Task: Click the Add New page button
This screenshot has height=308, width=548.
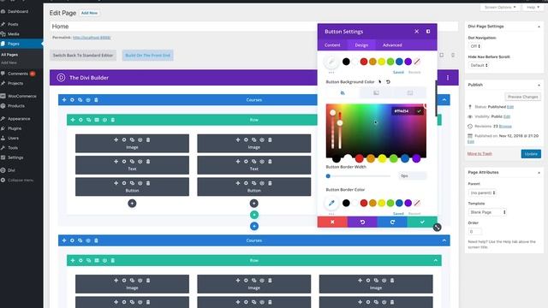Action: point(89,13)
